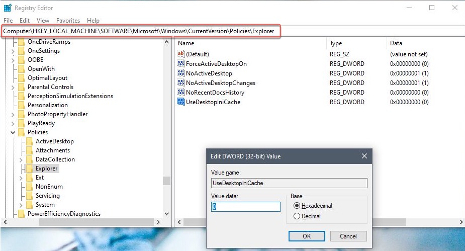Click the ActiveDesktop folder icon
This screenshot has width=465, height=251.
coord(29,141)
